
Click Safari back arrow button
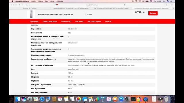coord(20,5)
